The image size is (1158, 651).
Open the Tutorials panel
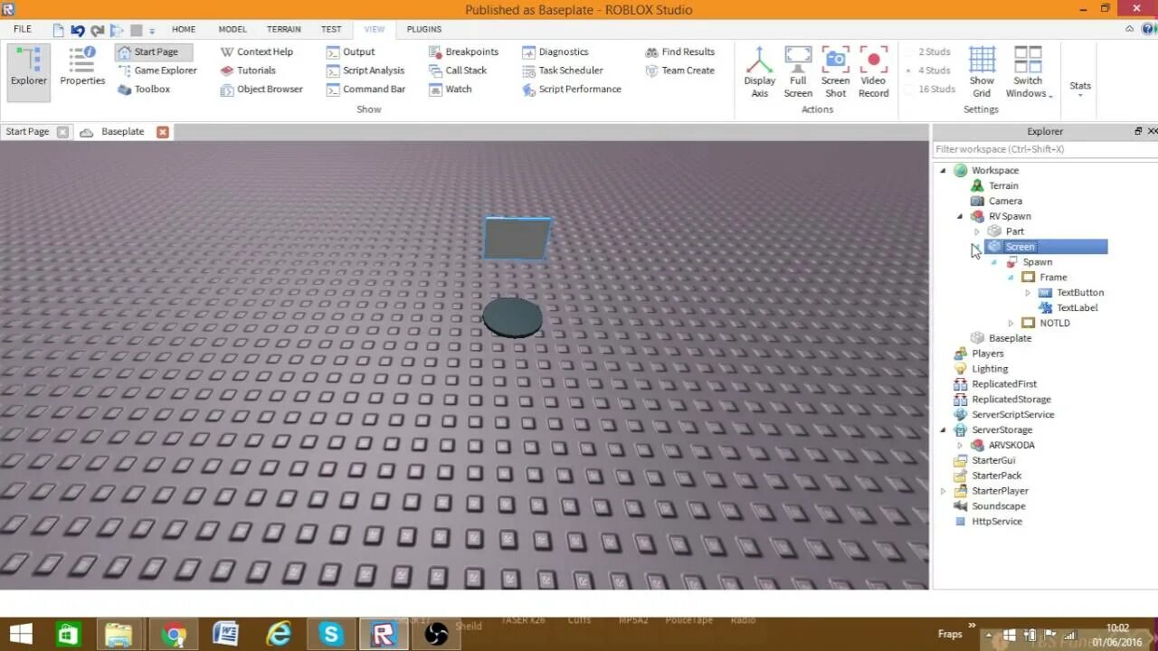click(x=248, y=71)
